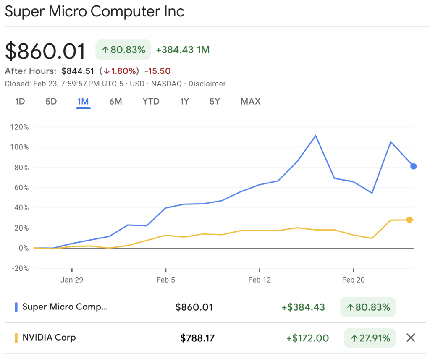Select the 1M time range tab
430x359 pixels.
click(83, 101)
